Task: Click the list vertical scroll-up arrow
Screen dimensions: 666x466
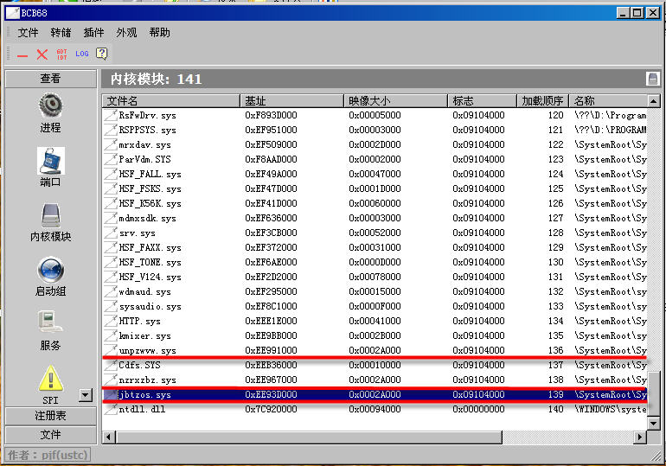Action: point(653,101)
